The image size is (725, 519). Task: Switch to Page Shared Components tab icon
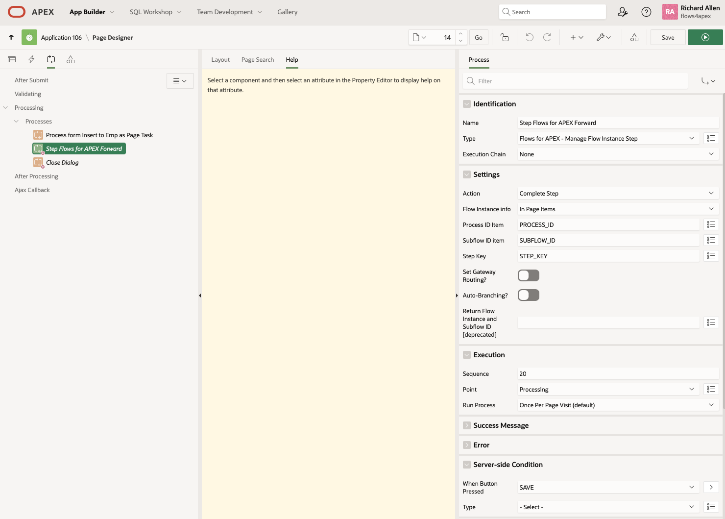[x=71, y=59]
